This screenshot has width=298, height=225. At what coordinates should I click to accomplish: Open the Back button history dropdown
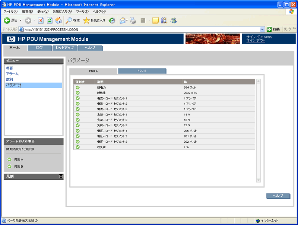point(21,20)
